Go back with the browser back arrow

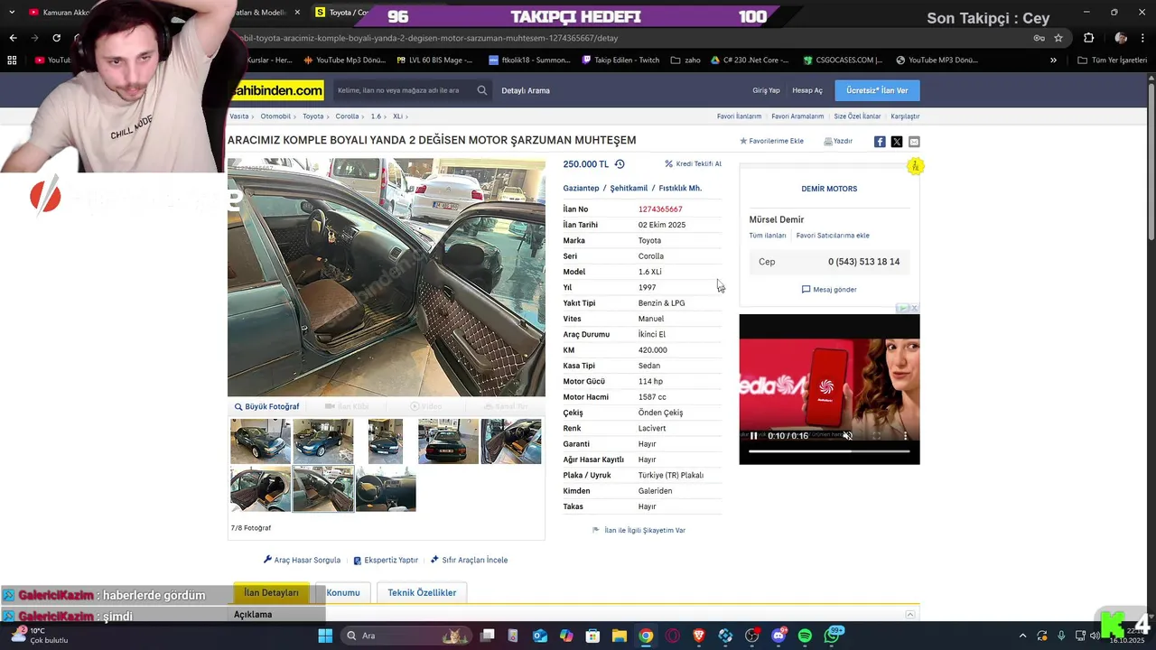pyautogui.click(x=13, y=38)
